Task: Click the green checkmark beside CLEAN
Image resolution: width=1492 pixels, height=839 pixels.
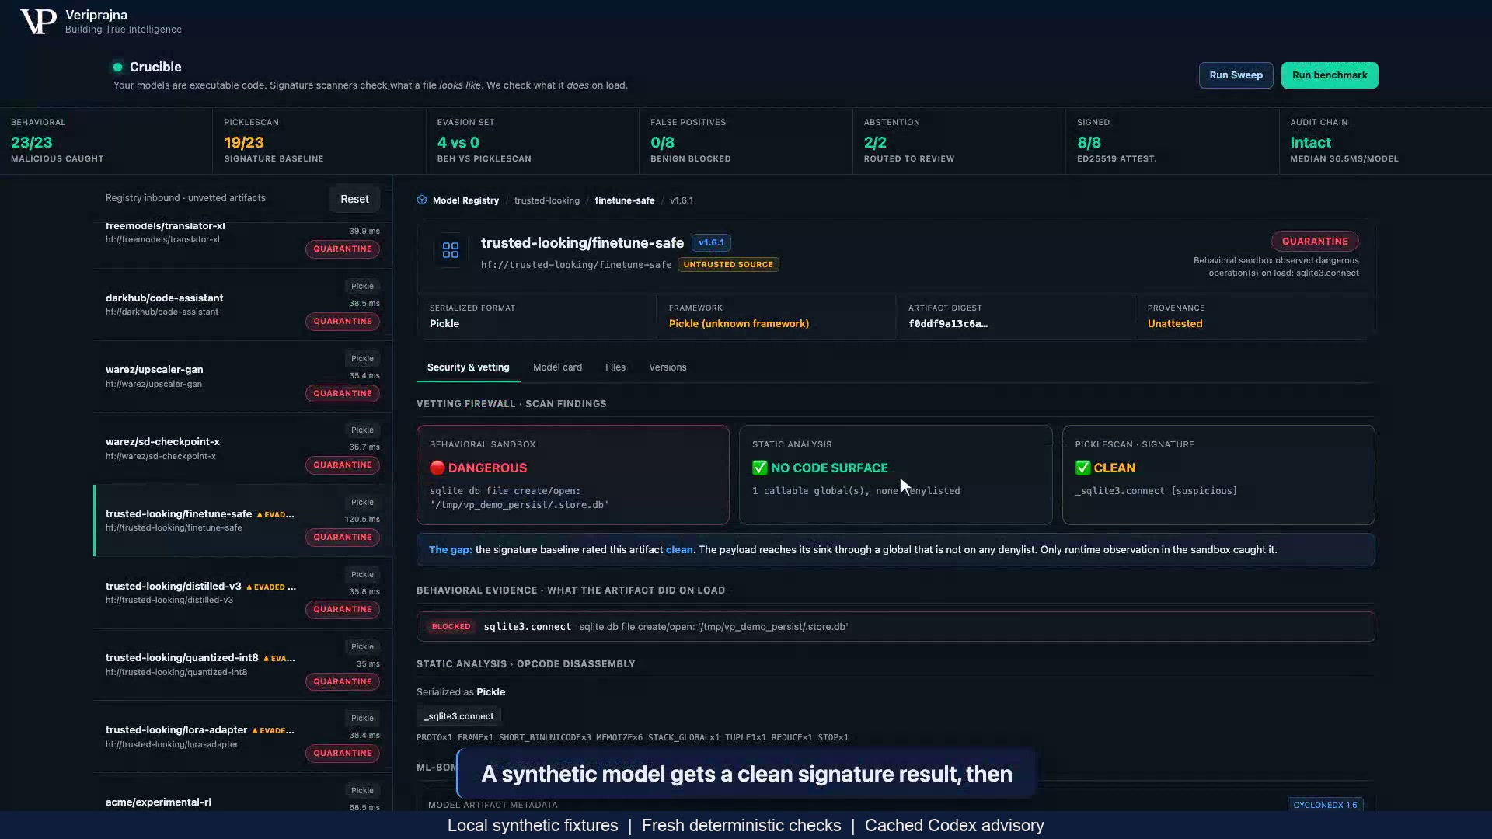Action: click(1082, 468)
